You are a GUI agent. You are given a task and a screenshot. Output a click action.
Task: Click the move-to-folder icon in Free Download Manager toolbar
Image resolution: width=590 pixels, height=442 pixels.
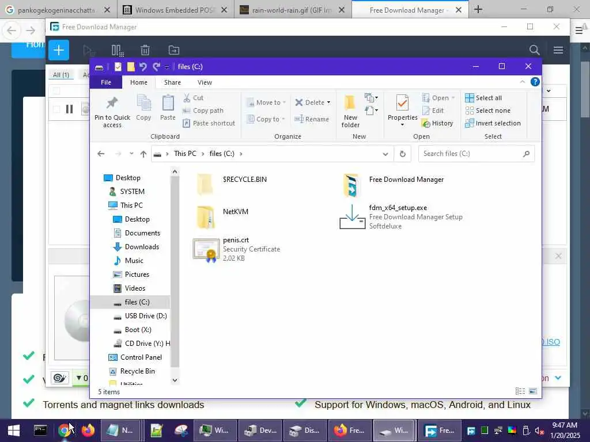[x=174, y=50]
